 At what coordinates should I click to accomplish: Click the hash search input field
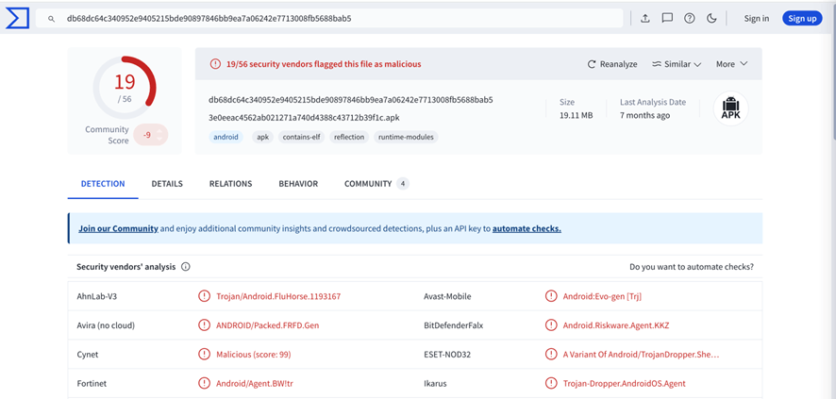(x=329, y=19)
